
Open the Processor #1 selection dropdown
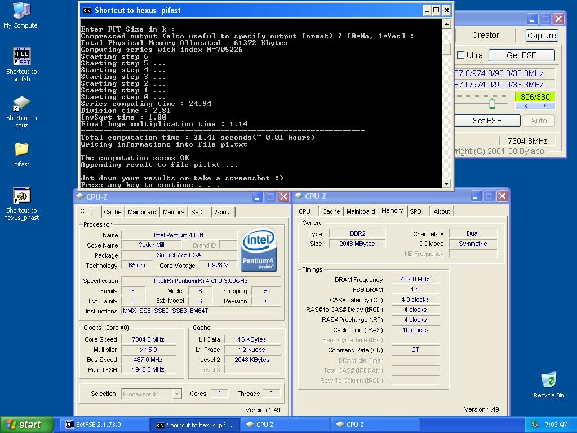pos(152,394)
